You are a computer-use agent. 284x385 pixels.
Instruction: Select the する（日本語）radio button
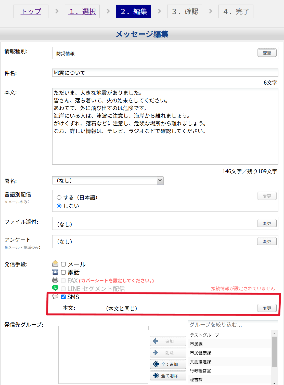tap(59, 197)
